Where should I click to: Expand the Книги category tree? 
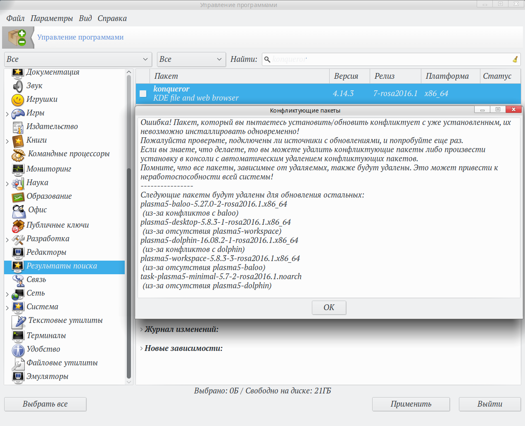pyautogui.click(x=7, y=141)
